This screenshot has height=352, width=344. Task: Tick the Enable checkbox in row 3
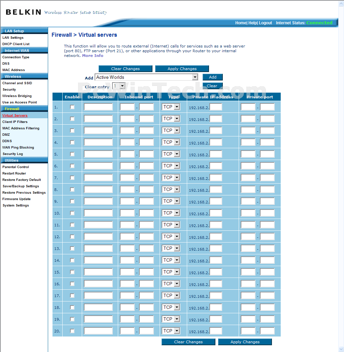click(72, 130)
